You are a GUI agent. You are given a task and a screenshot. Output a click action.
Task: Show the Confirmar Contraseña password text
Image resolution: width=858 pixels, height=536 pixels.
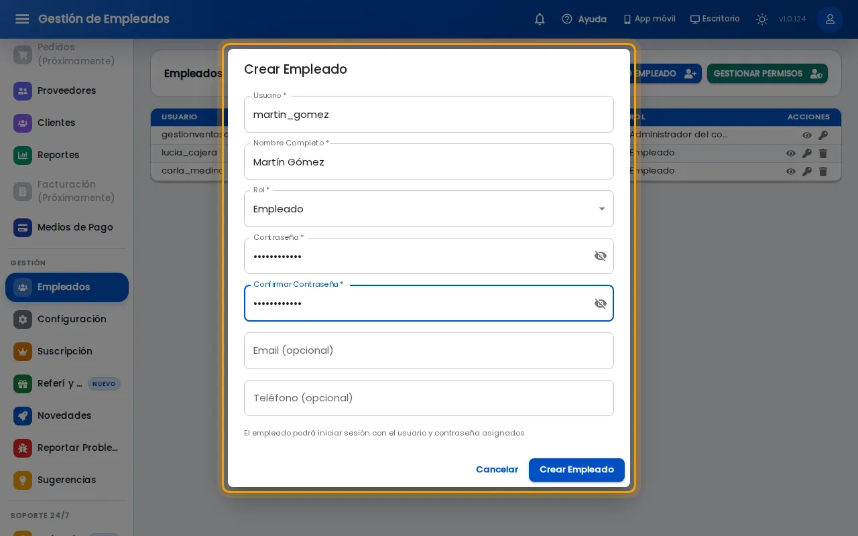click(x=601, y=304)
